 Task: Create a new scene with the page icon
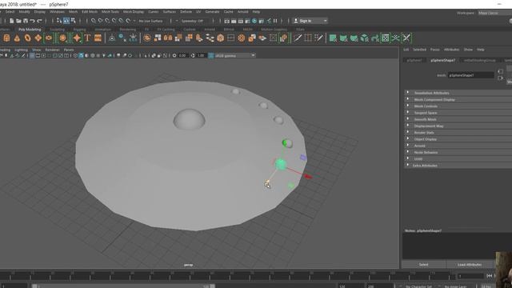pyautogui.click(x=11, y=21)
